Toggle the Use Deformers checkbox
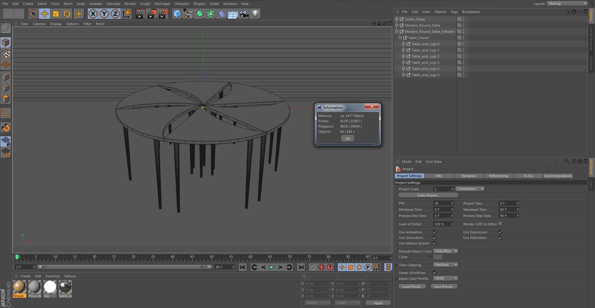 point(500,238)
